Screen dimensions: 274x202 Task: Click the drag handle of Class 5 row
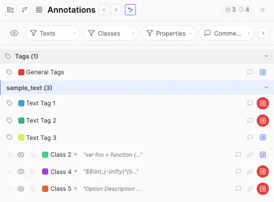coord(10,189)
